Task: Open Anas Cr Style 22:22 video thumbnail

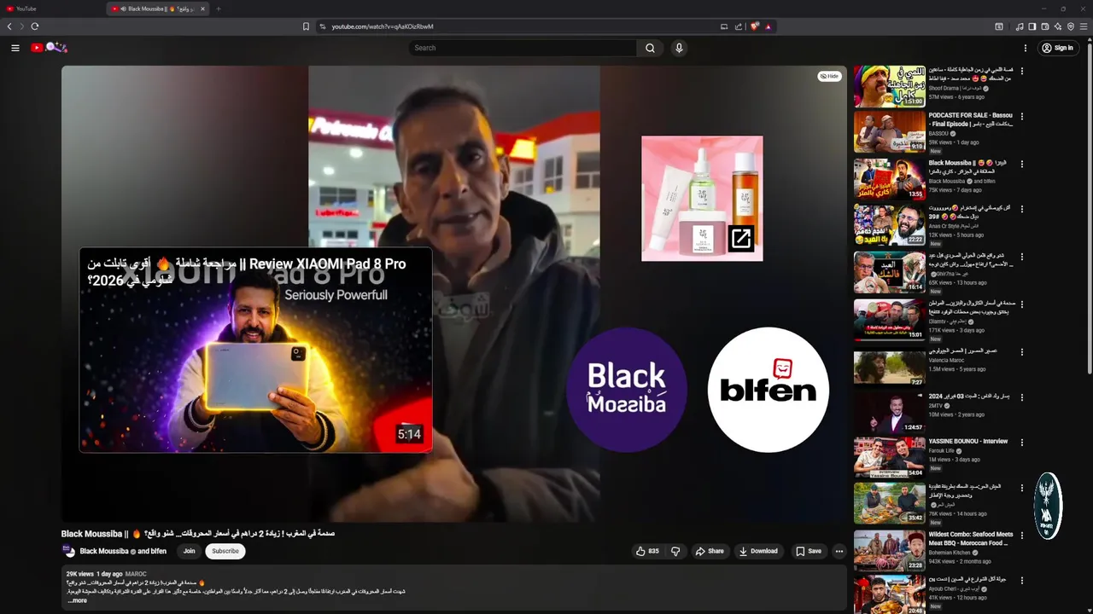Action: (889, 225)
